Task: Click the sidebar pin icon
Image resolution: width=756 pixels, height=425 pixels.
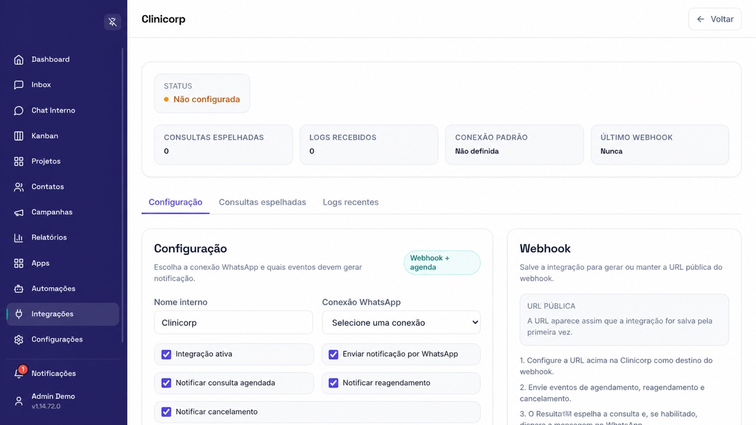Action: pos(112,22)
